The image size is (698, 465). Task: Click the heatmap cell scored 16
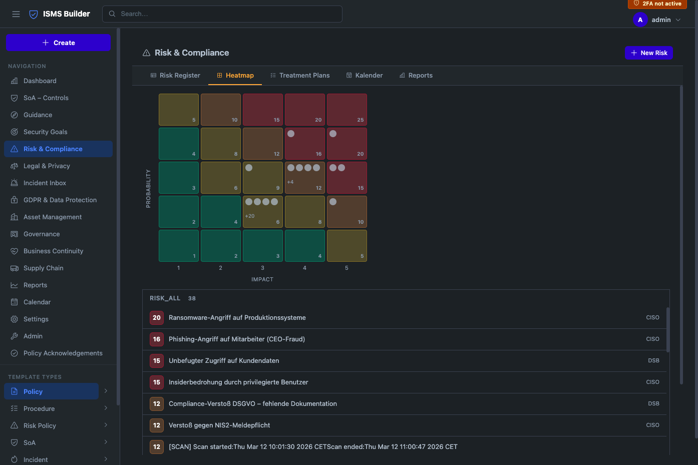tap(305, 144)
